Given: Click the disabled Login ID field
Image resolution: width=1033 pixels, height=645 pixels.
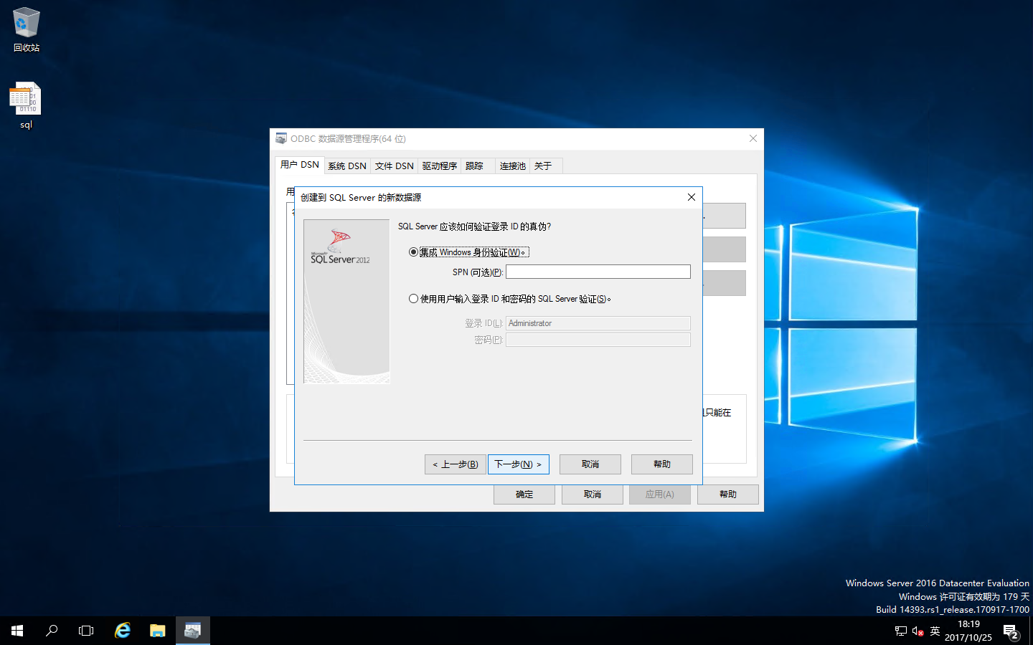Looking at the screenshot, I should pos(598,323).
